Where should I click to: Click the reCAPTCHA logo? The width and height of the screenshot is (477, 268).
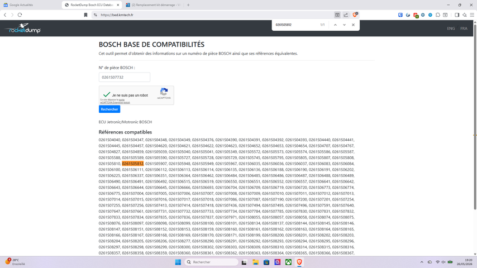point(164,92)
